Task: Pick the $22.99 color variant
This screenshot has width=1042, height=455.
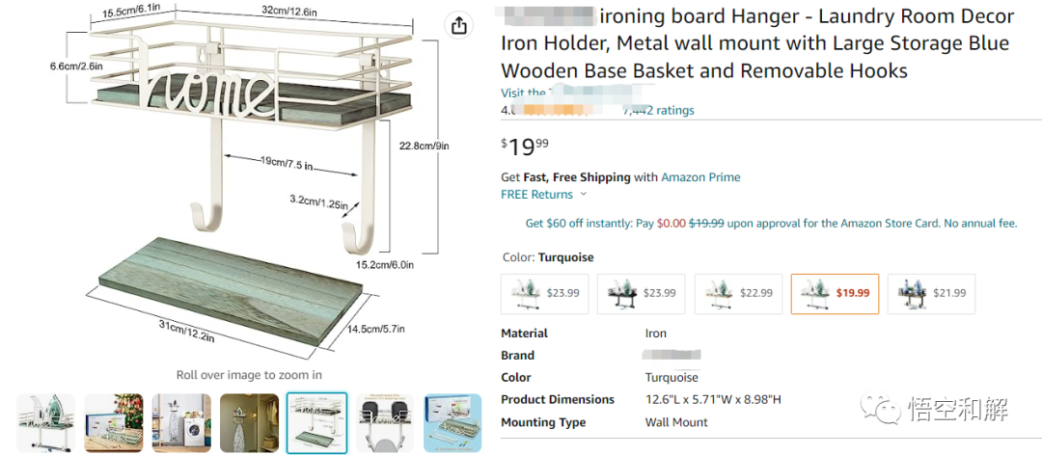Action: pos(738,294)
